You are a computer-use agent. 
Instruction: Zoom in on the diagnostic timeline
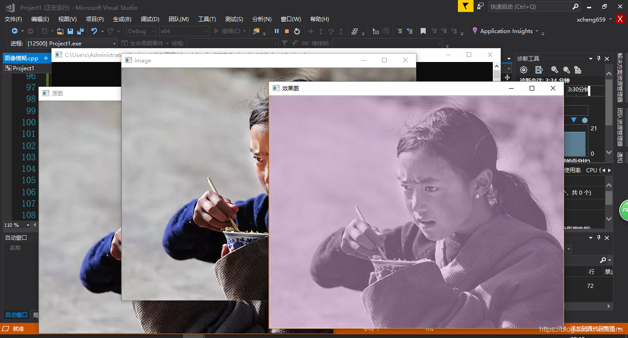pos(554,70)
